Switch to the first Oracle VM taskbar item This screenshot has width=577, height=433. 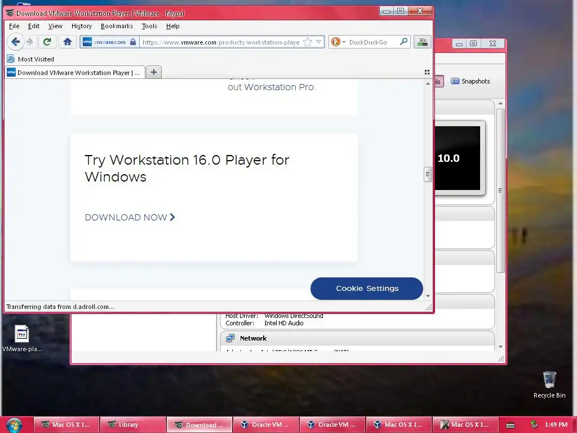266,425
